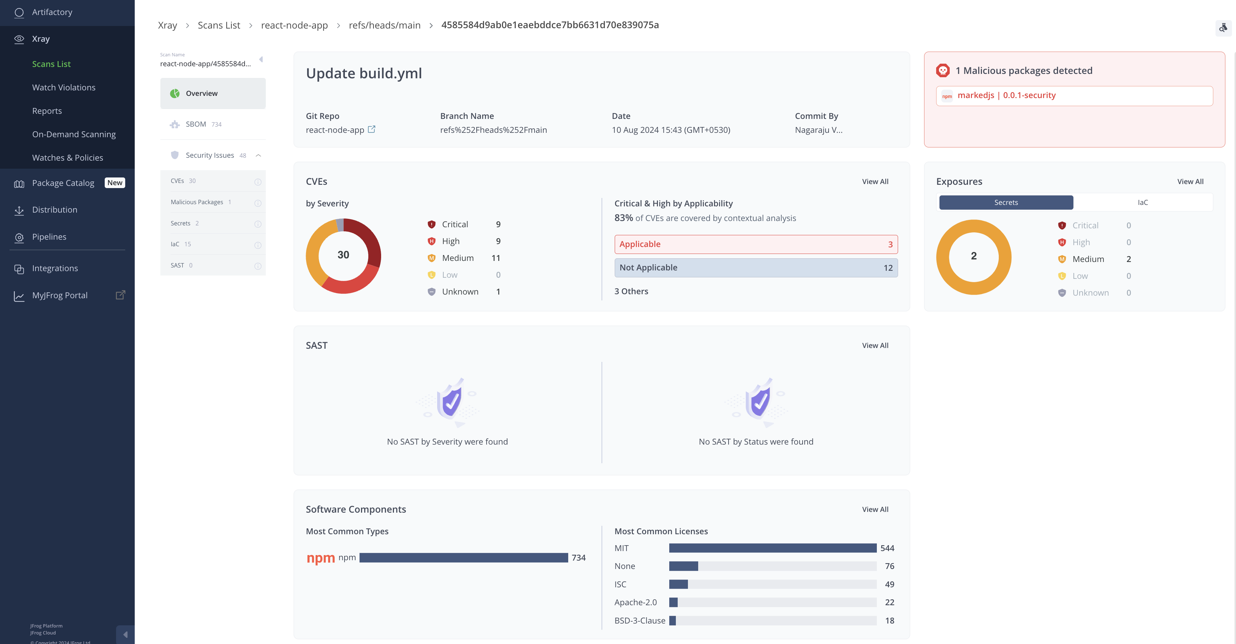Screen dimensions: 1236x644
Task: Click info icon beside CVEs item
Action: pos(258,182)
